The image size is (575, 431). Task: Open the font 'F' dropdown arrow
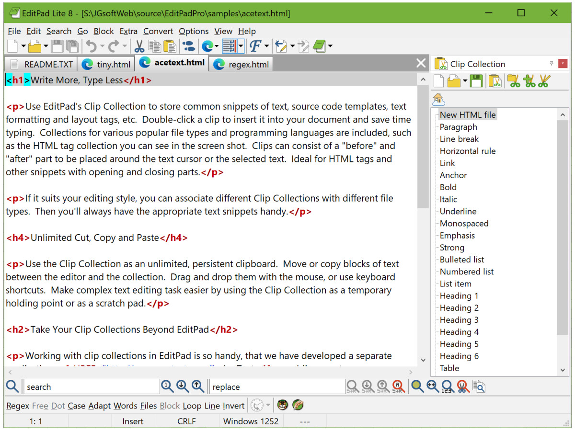click(x=266, y=46)
